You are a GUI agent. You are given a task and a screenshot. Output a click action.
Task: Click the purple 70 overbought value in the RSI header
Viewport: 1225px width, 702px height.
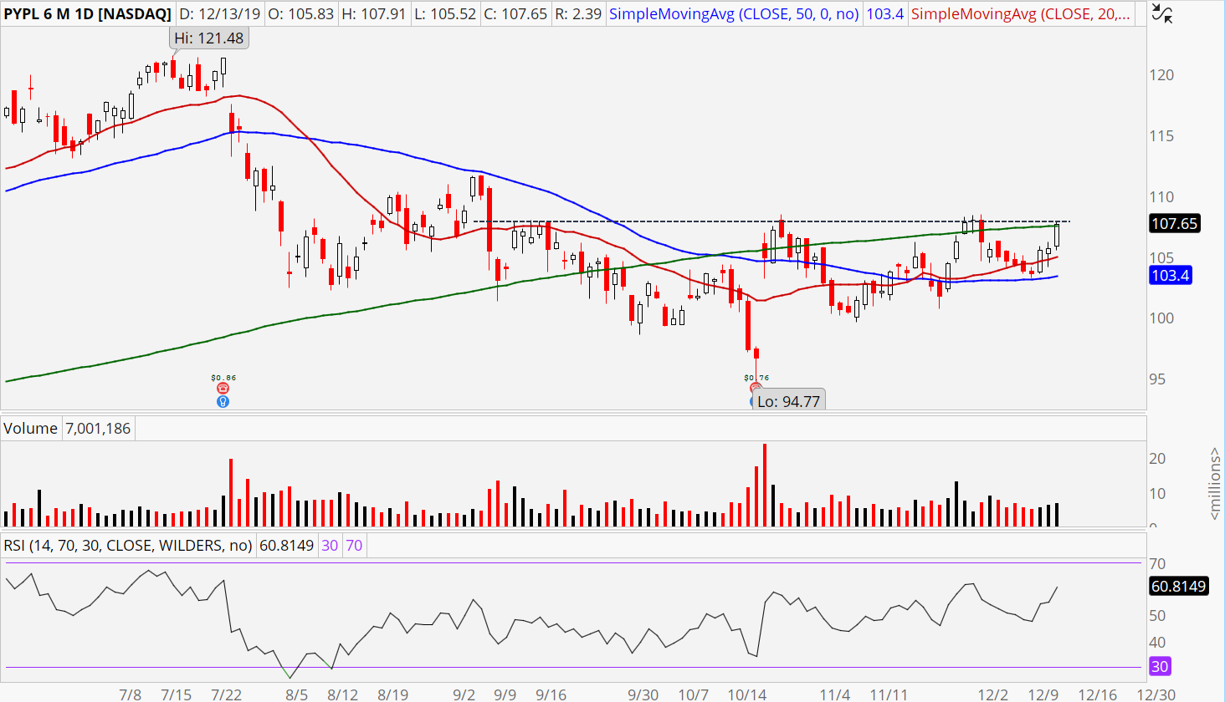tap(354, 546)
